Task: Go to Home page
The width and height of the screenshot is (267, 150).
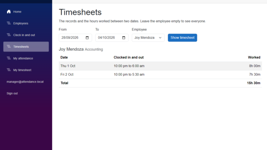Action: (x=26, y=12)
